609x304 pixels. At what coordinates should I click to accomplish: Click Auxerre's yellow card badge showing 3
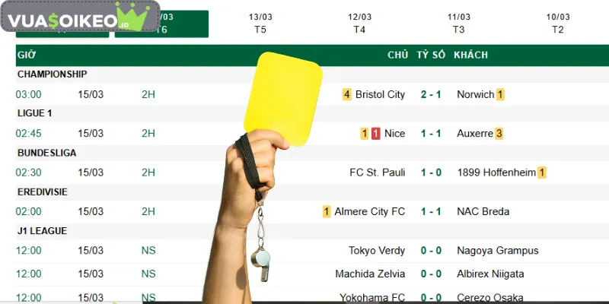pyautogui.click(x=499, y=134)
